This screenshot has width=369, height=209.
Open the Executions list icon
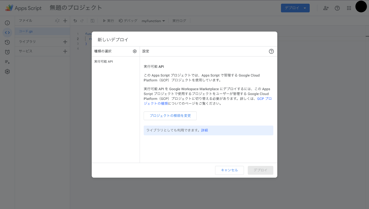click(7, 62)
